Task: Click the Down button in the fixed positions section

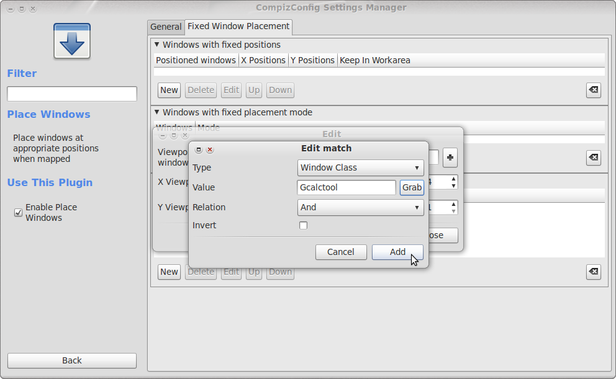Action: click(280, 90)
